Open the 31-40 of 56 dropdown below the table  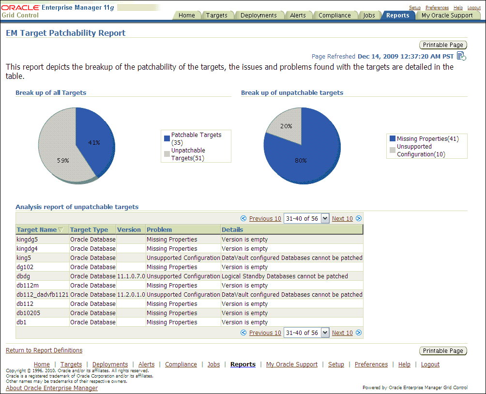[306, 333]
